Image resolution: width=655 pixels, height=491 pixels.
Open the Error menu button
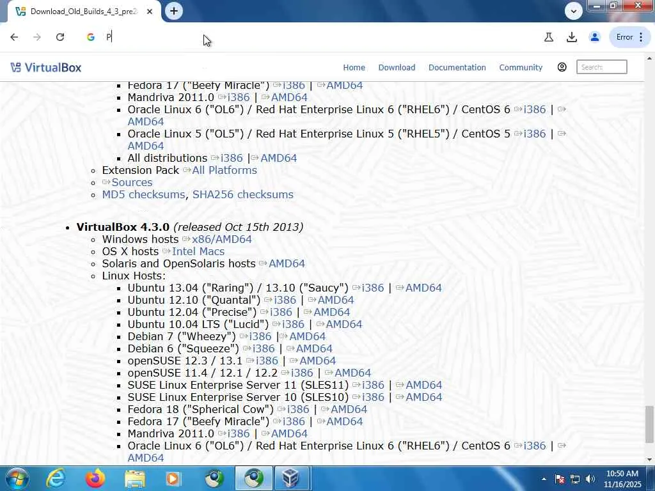click(630, 37)
